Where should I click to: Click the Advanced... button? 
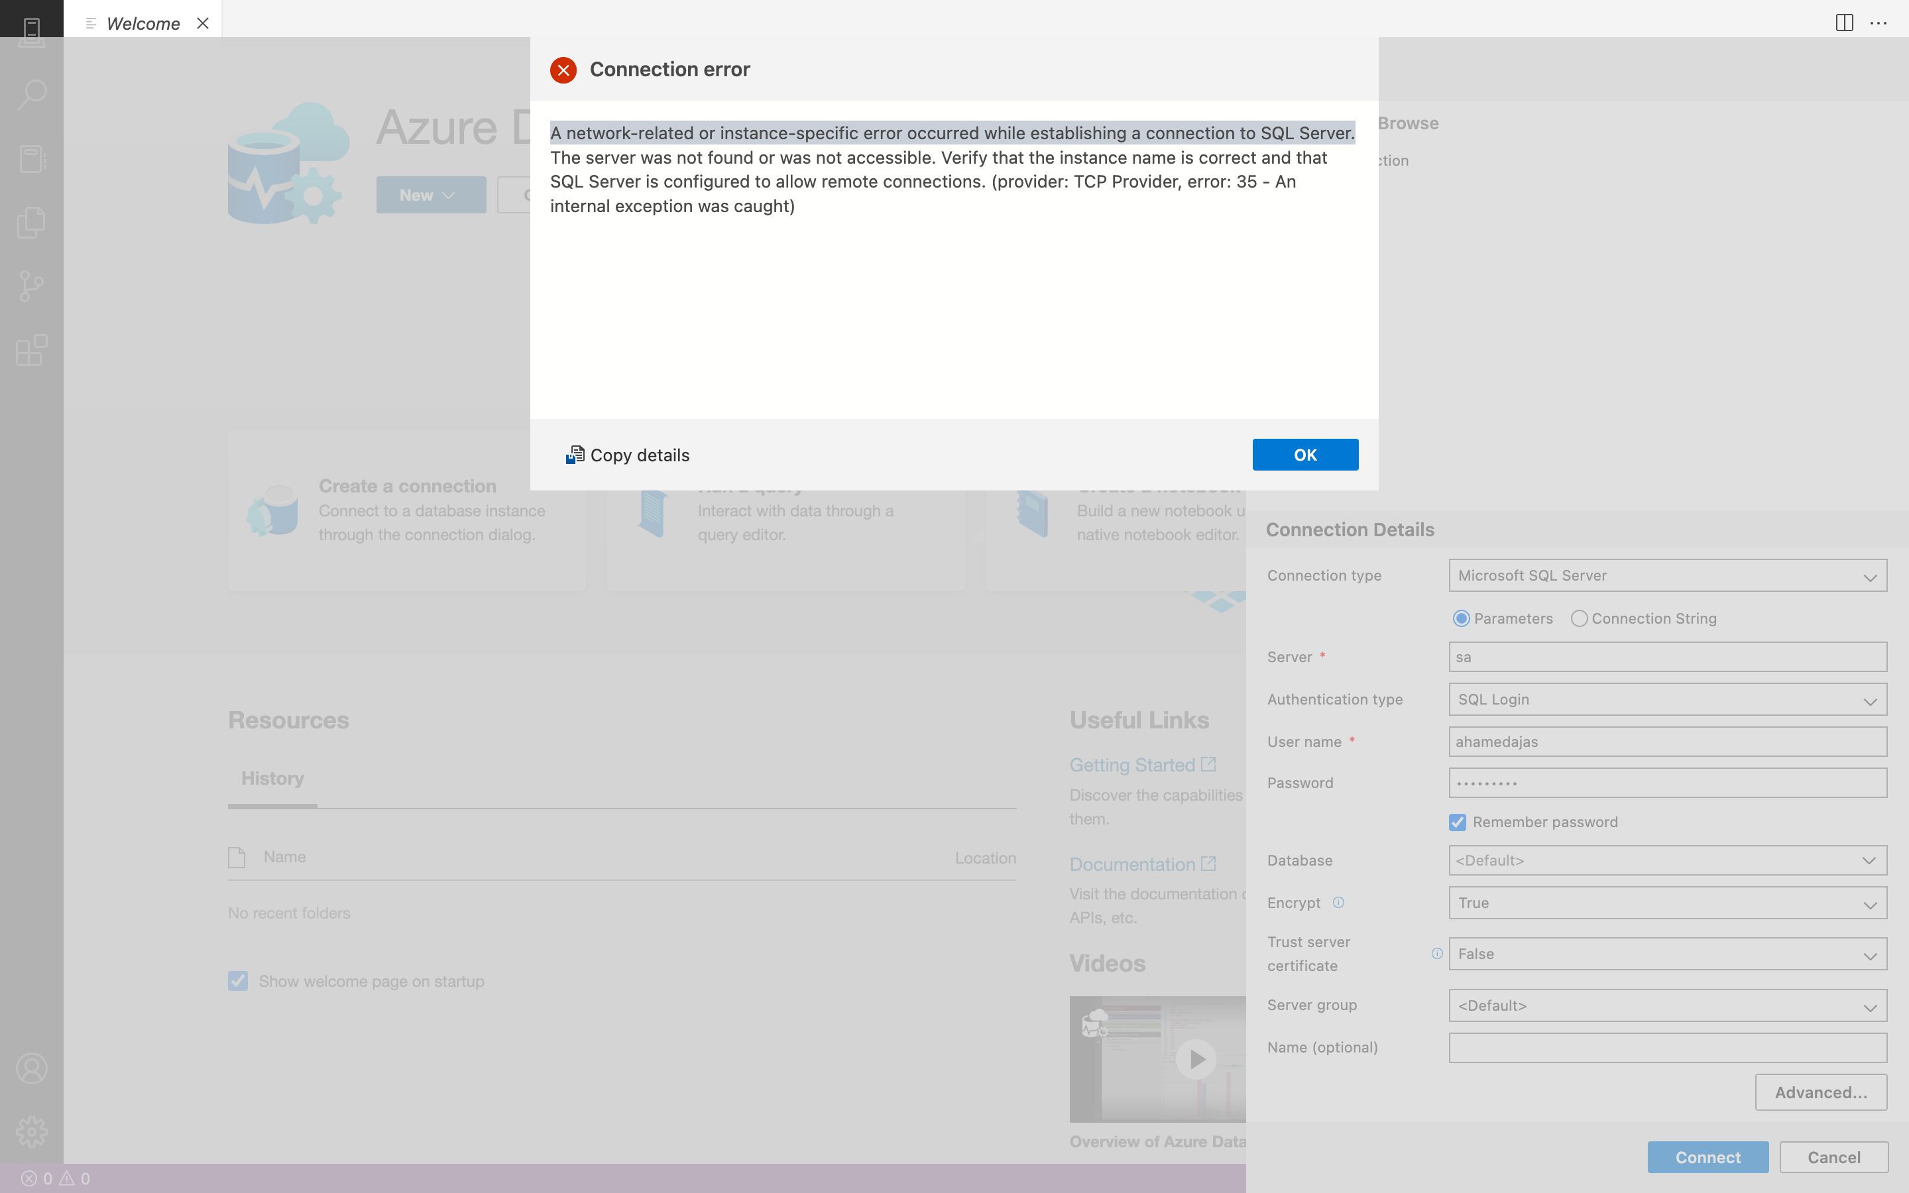point(1821,1092)
